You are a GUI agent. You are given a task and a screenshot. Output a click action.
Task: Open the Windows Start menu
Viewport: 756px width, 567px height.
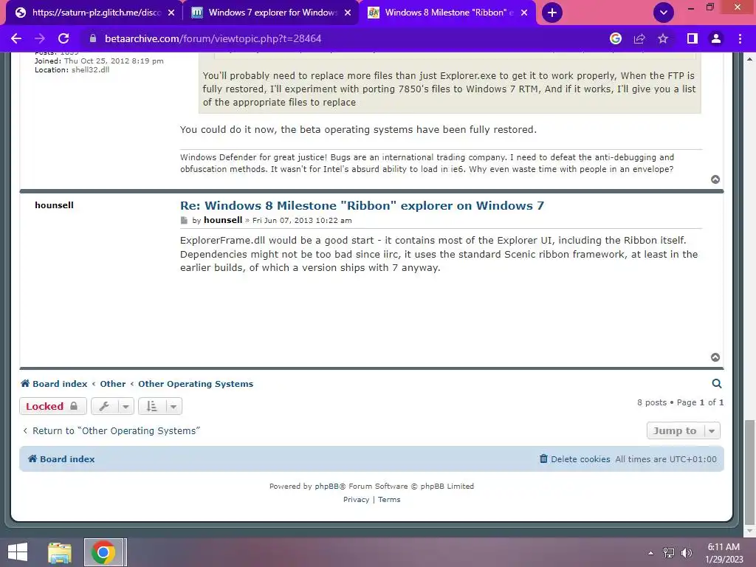pos(18,552)
